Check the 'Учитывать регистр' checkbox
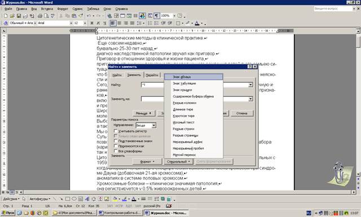Screen dimensions: 361x217 click(116, 131)
